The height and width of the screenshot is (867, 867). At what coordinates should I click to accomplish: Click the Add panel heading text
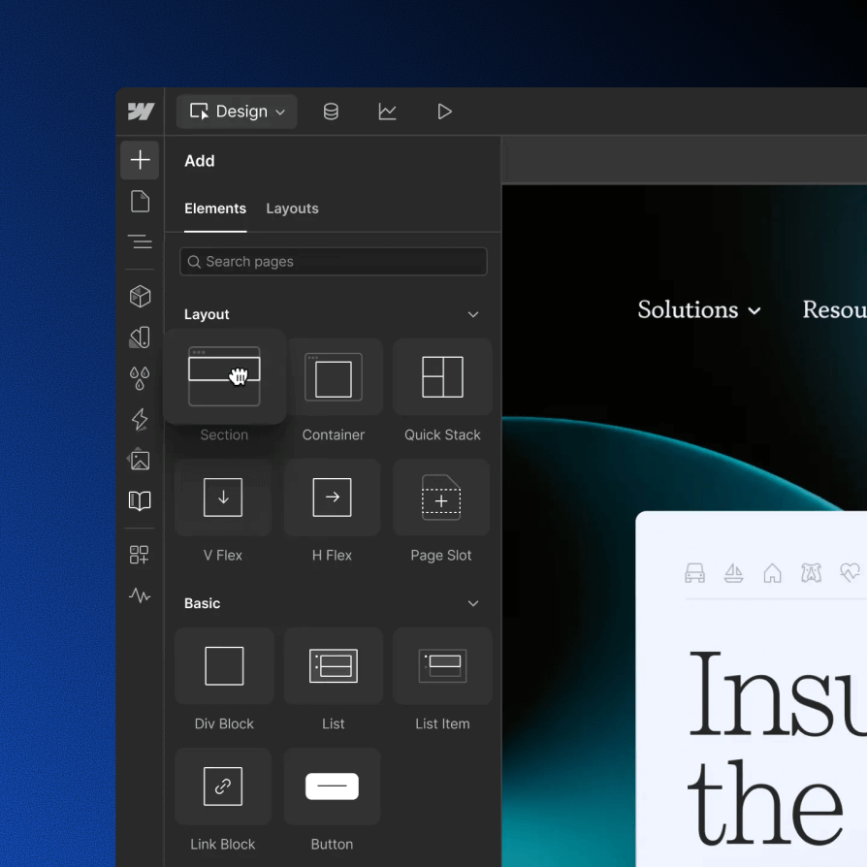(199, 161)
